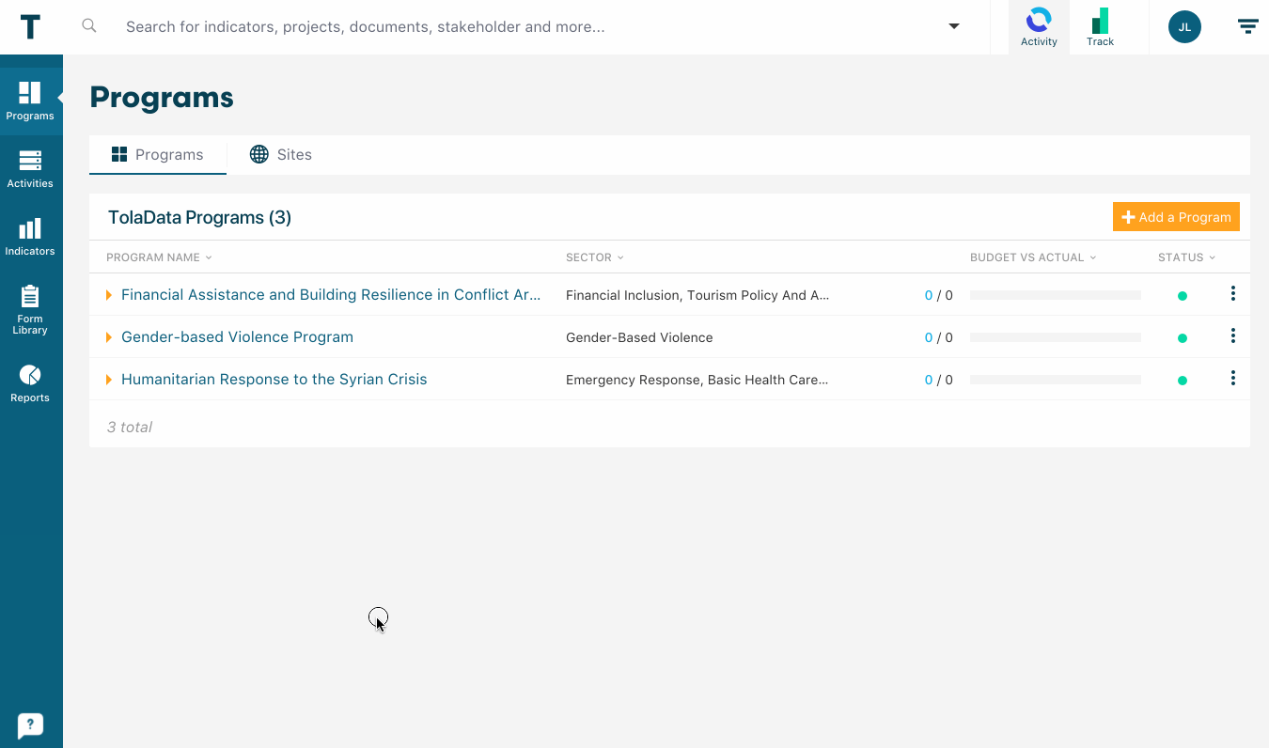Open the search bar dropdown arrow
Viewport: 1269px width, 748px height.
click(954, 26)
